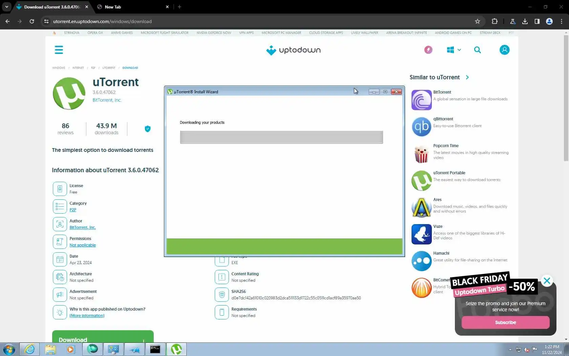Expand Similar to uTorrent arrow

[x=467, y=77]
